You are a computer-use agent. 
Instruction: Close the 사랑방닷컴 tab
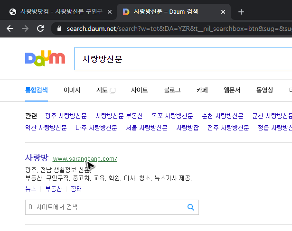pos(110,12)
